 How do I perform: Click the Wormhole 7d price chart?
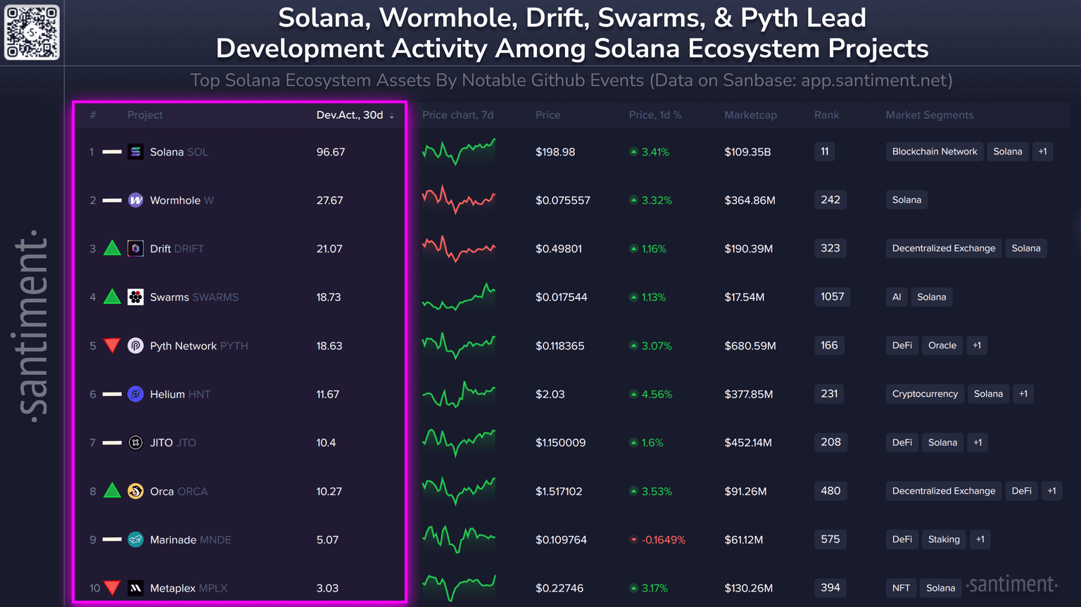(459, 200)
